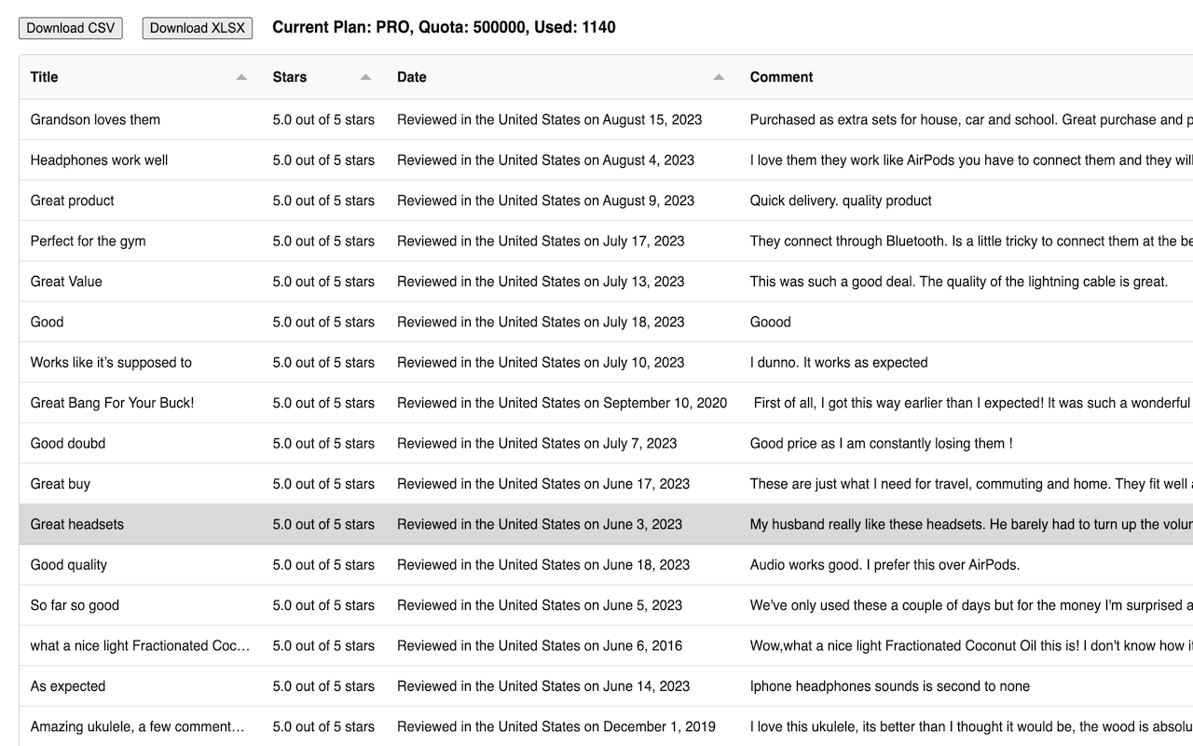
Task: Click the Title column header
Action: pyautogui.click(x=45, y=77)
